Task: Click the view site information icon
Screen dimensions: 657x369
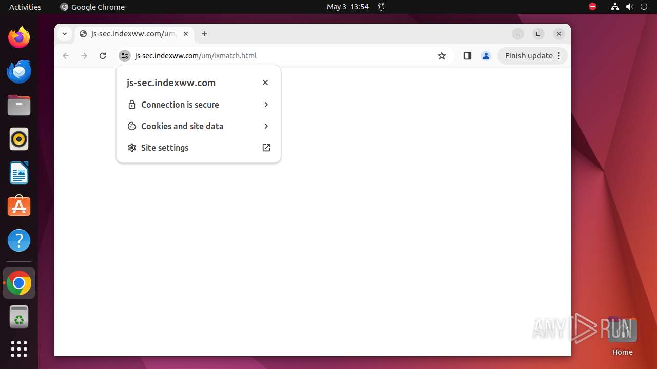Action: [x=125, y=56]
